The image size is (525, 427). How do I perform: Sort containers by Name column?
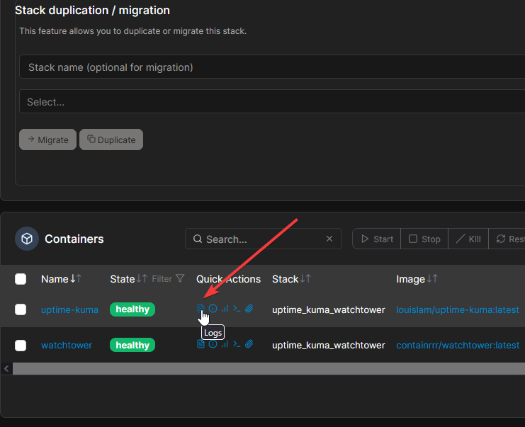tap(55, 279)
